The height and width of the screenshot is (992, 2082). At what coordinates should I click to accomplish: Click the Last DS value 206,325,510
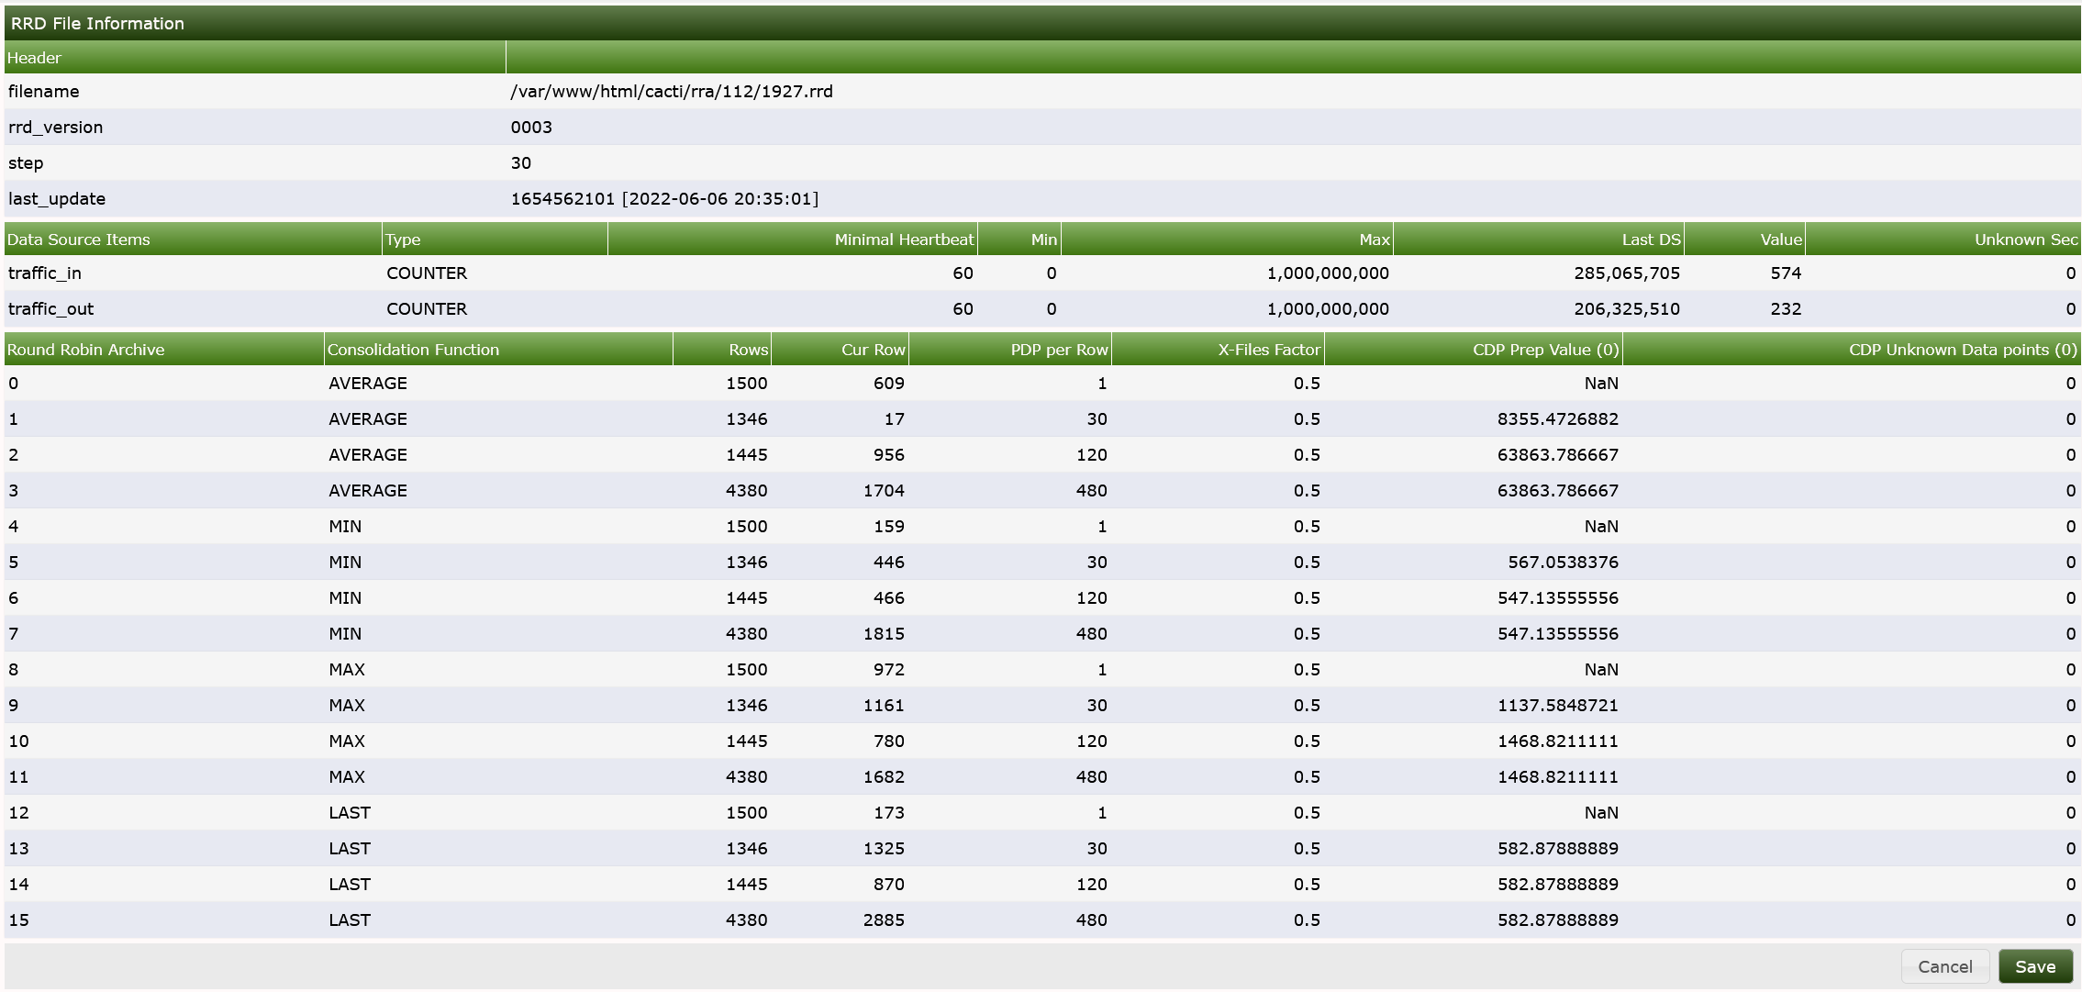pyautogui.click(x=1627, y=309)
